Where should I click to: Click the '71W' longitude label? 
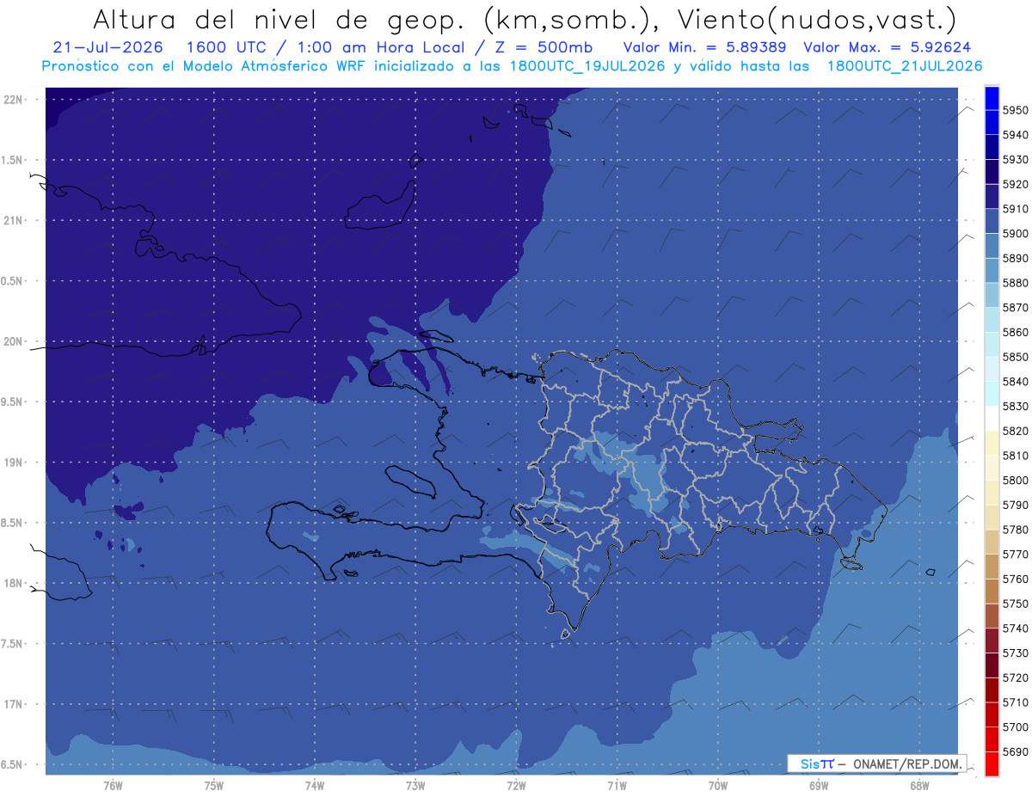click(617, 786)
